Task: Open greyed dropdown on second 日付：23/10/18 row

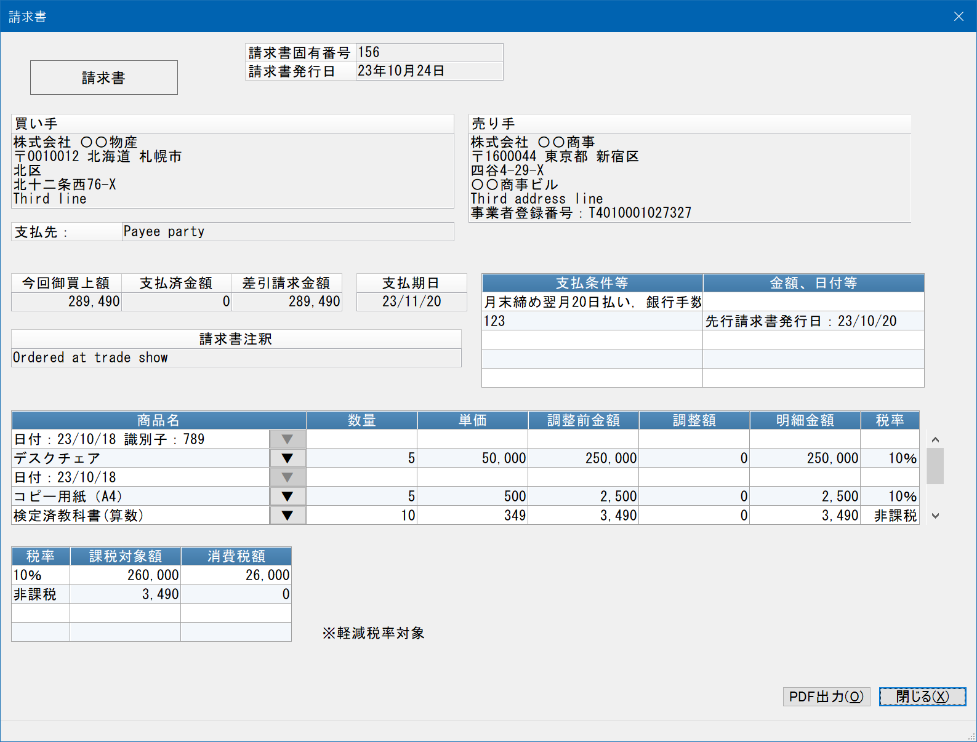Action: pyautogui.click(x=287, y=477)
